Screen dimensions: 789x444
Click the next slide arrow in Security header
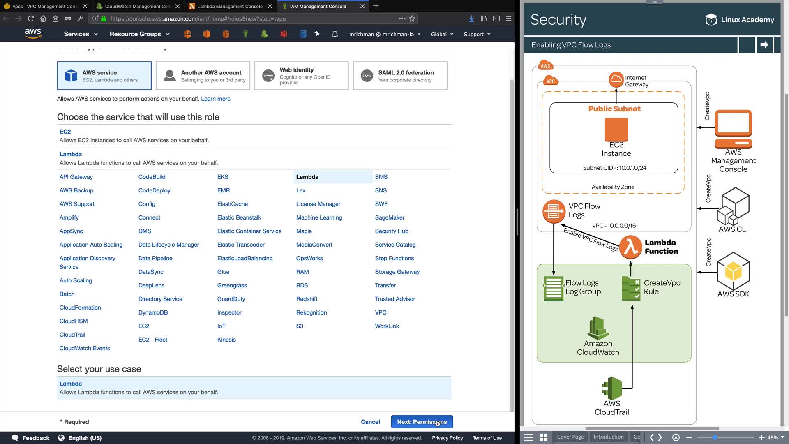tap(764, 45)
